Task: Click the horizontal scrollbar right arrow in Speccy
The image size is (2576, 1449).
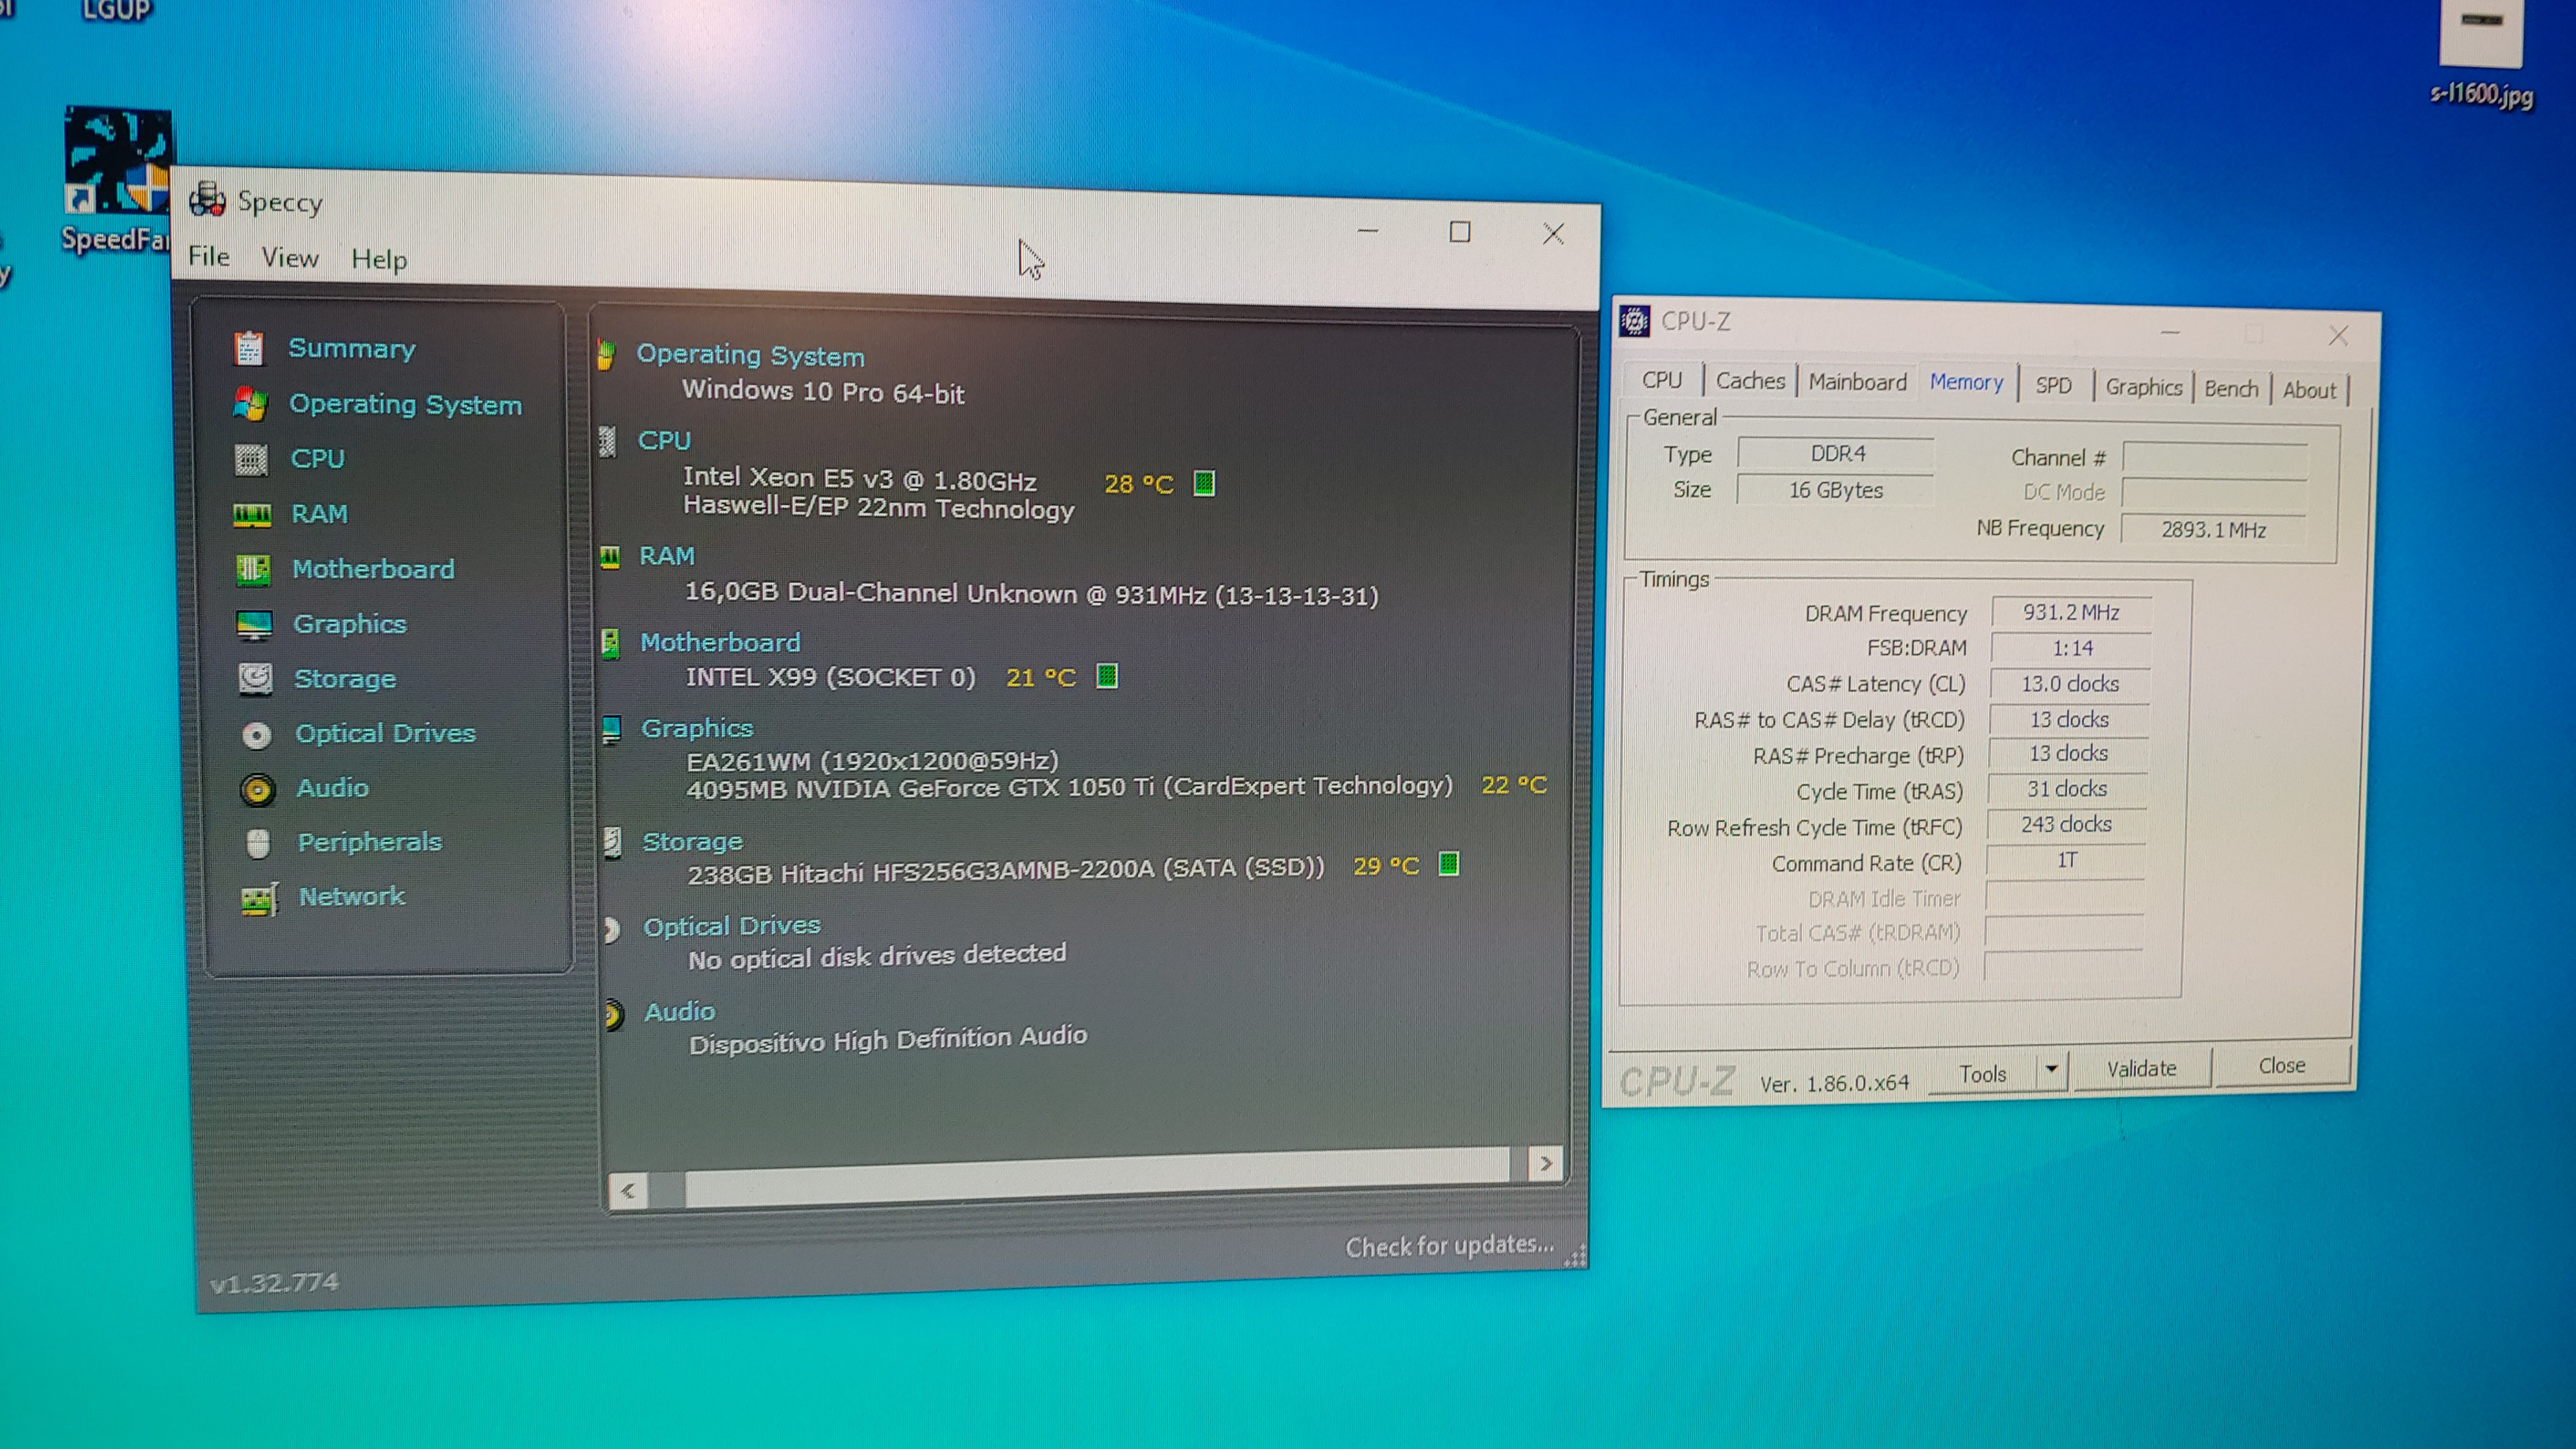Action: pyautogui.click(x=1546, y=1163)
